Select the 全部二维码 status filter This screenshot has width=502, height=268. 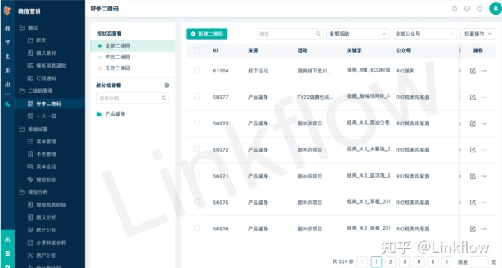click(133, 46)
